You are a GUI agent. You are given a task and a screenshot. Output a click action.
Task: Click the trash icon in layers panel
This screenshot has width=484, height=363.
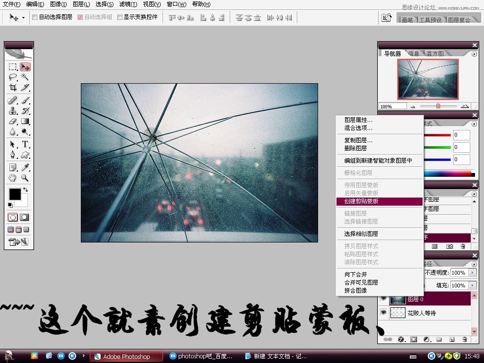(465, 339)
